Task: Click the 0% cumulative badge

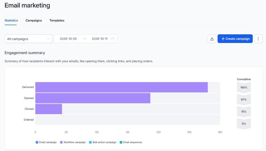Action: click(244, 124)
